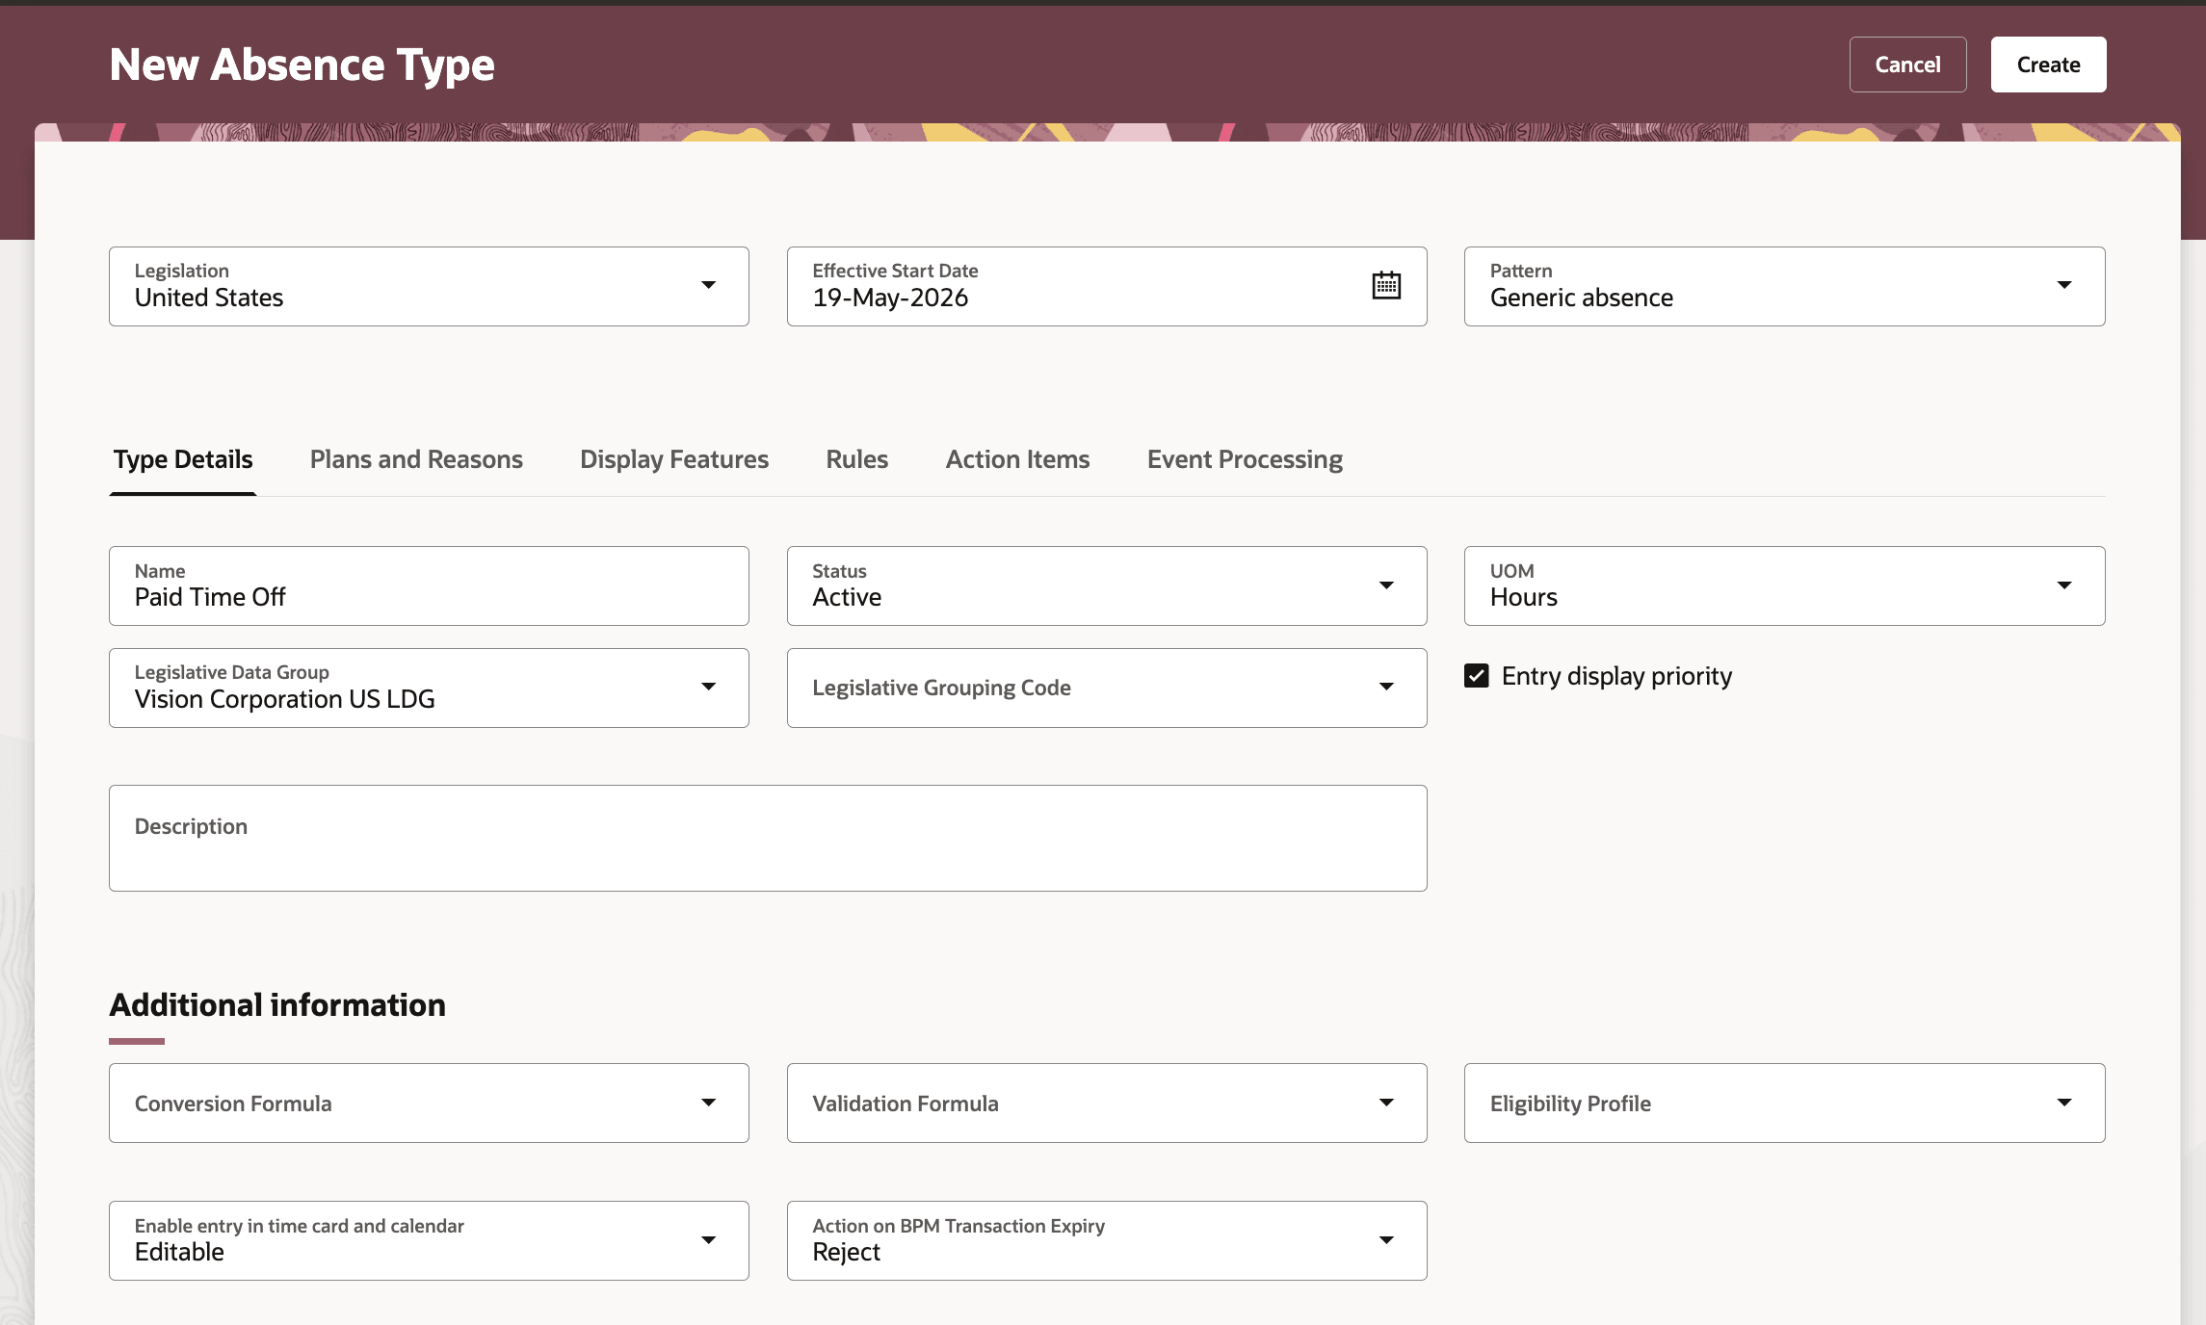Click the Create button
Viewport: 2206px width, 1325px height.
[2048, 65]
